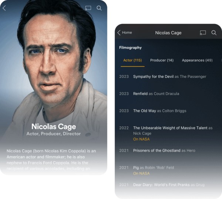Screen dimensions: 222x199
Task: Open Prisoners of the Ghostland entry
Action: [157, 150]
